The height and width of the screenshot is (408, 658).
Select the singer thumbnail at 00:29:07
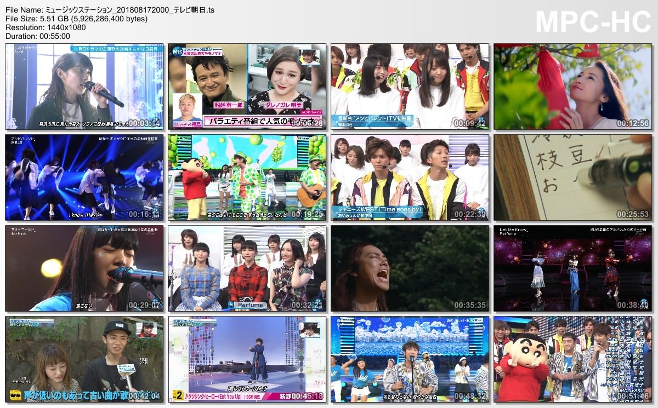click(84, 268)
